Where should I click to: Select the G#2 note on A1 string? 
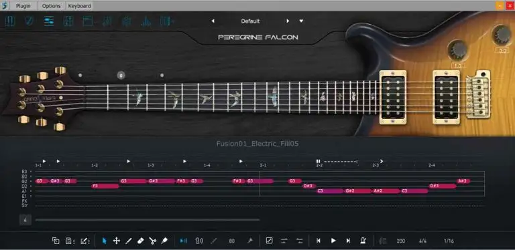[358, 191]
